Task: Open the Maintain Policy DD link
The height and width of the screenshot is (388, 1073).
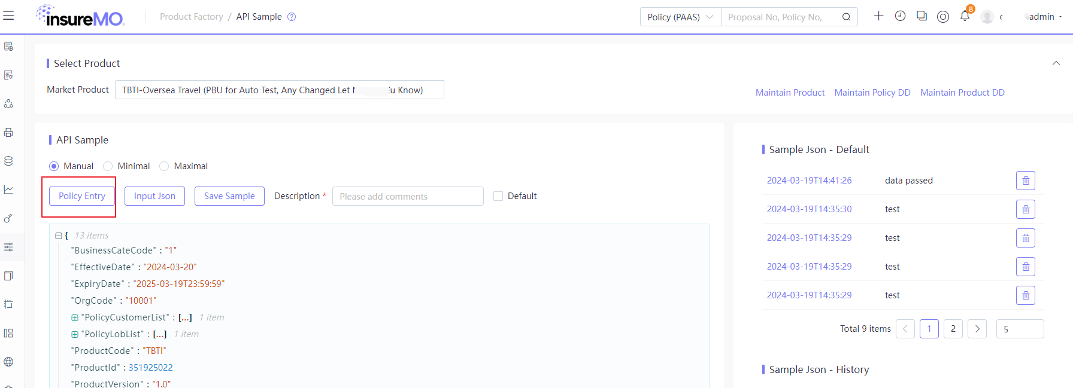Action: [x=872, y=93]
